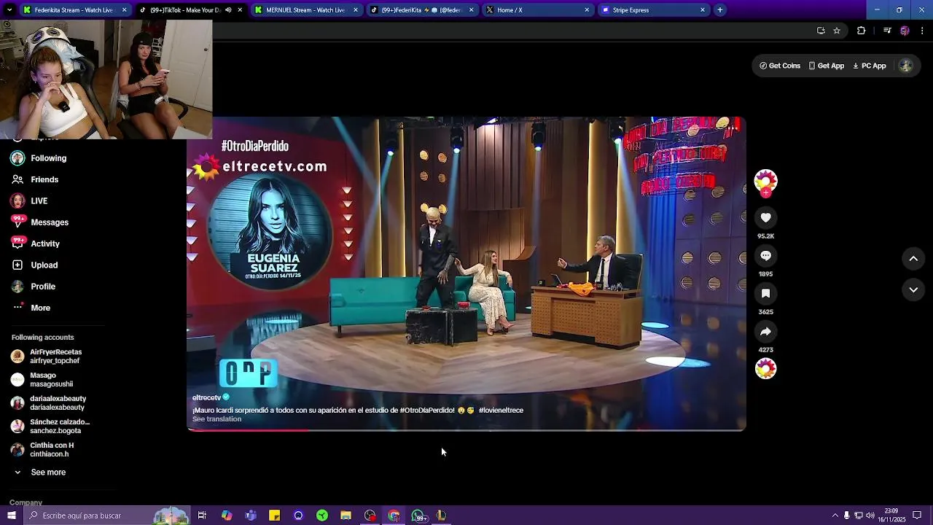Open Copilot from the taskbar

click(227, 516)
